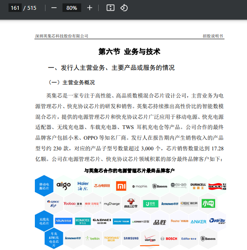Click the aigo logo
This screenshot has width=247, height=250.
63,186
